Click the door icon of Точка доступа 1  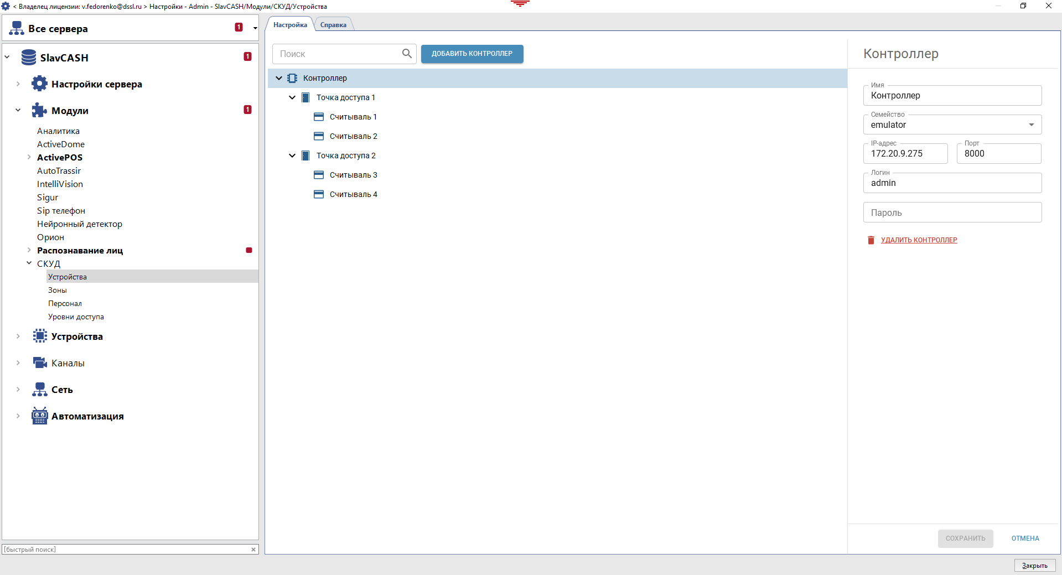(x=305, y=98)
